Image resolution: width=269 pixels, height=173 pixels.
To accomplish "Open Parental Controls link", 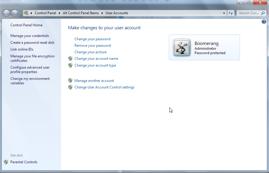I will (24, 162).
